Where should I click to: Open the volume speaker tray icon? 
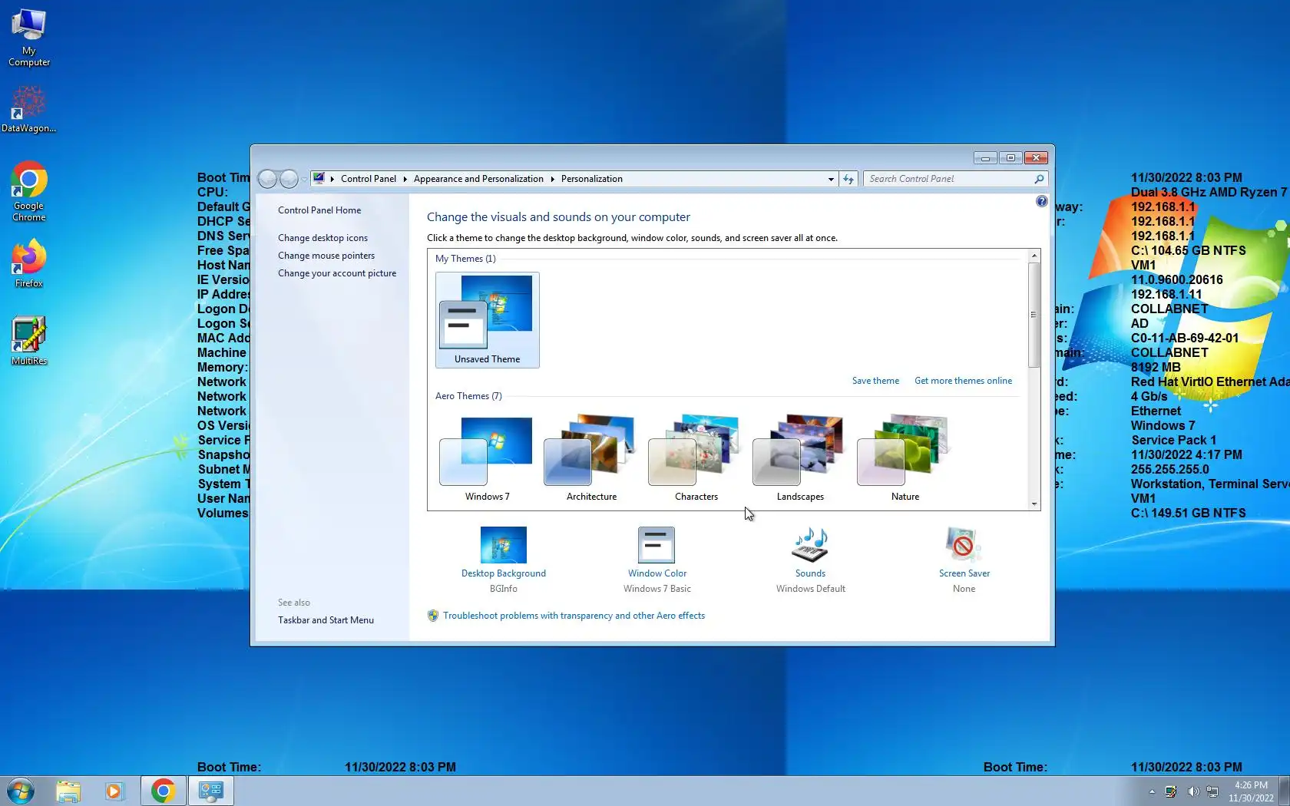point(1192,791)
